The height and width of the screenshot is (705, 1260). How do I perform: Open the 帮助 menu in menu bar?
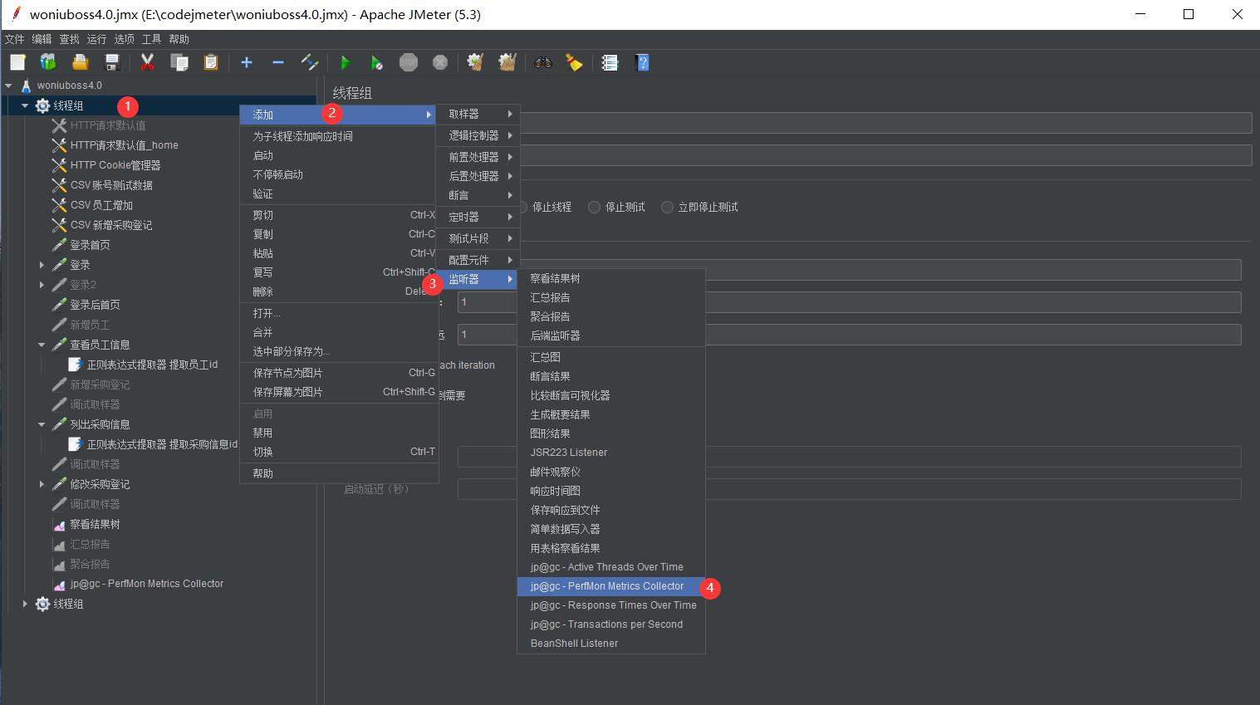(x=179, y=39)
